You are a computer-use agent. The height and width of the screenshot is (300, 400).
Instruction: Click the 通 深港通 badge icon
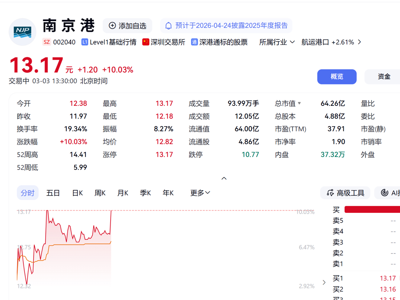pyautogui.click(x=195, y=42)
